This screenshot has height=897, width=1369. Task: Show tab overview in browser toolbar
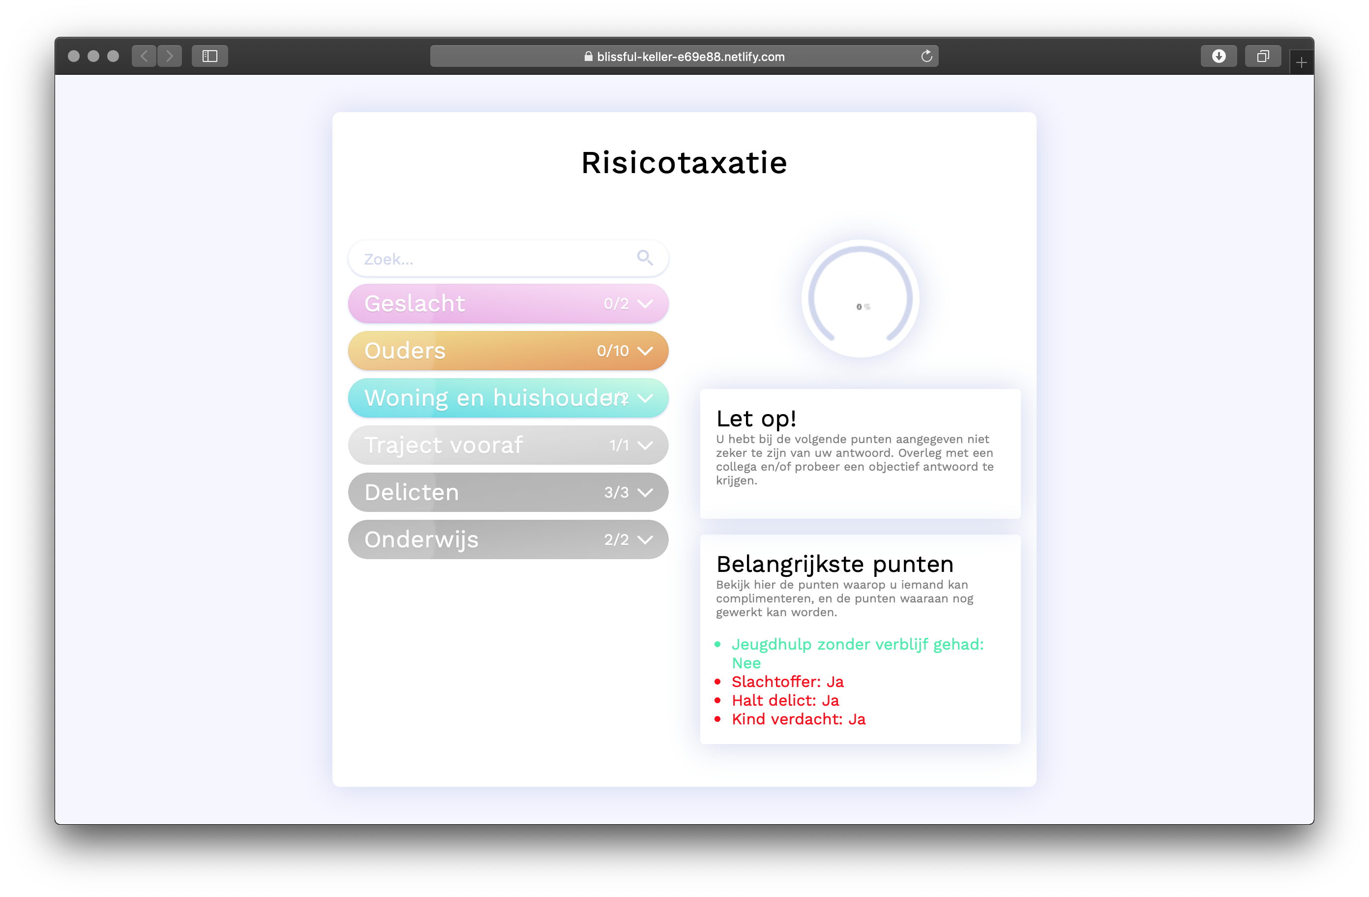[1263, 56]
